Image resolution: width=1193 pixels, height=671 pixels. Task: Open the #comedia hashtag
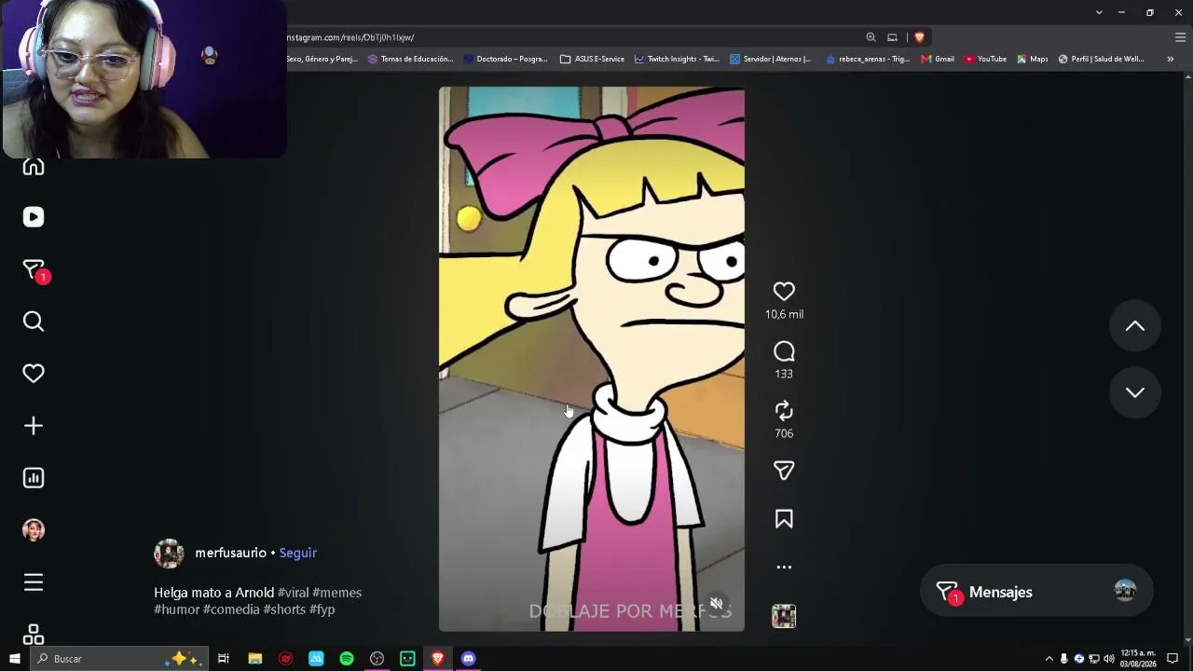[x=231, y=609]
